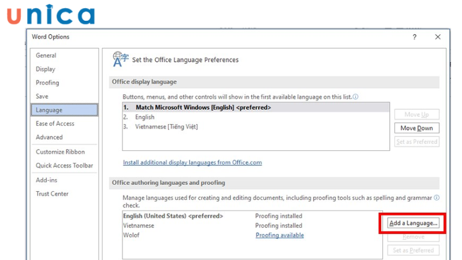Viewport: 462px width, 260px height.
Task: Click the Office language preferences icon
Action: coord(121,60)
